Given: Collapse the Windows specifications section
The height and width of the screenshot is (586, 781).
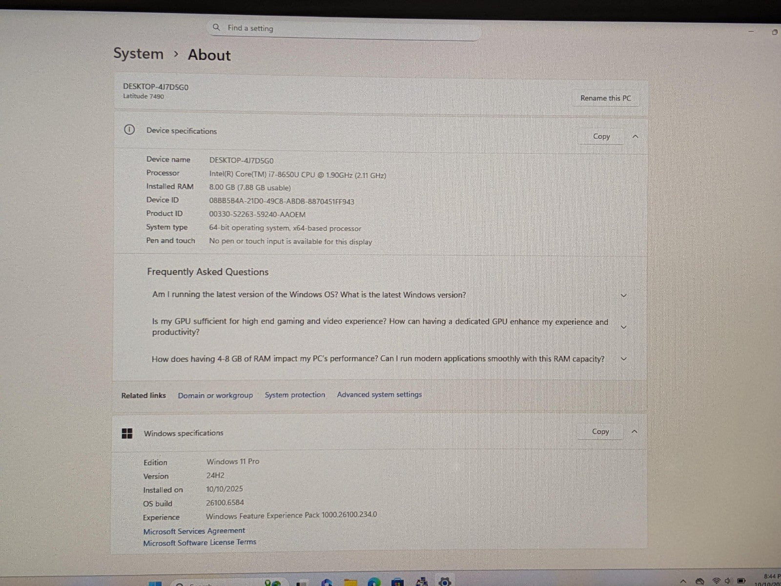Looking at the screenshot, I should 634,432.
